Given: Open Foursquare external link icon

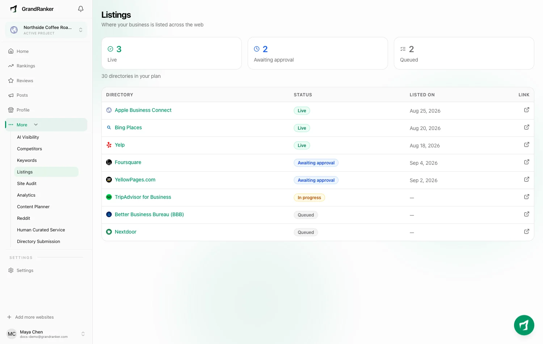Looking at the screenshot, I should (x=527, y=162).
